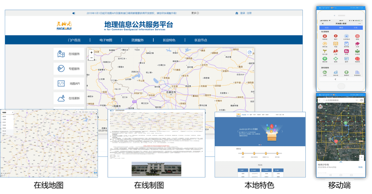Click the 专题服务 sidebar button

click(x=69, y=69)
